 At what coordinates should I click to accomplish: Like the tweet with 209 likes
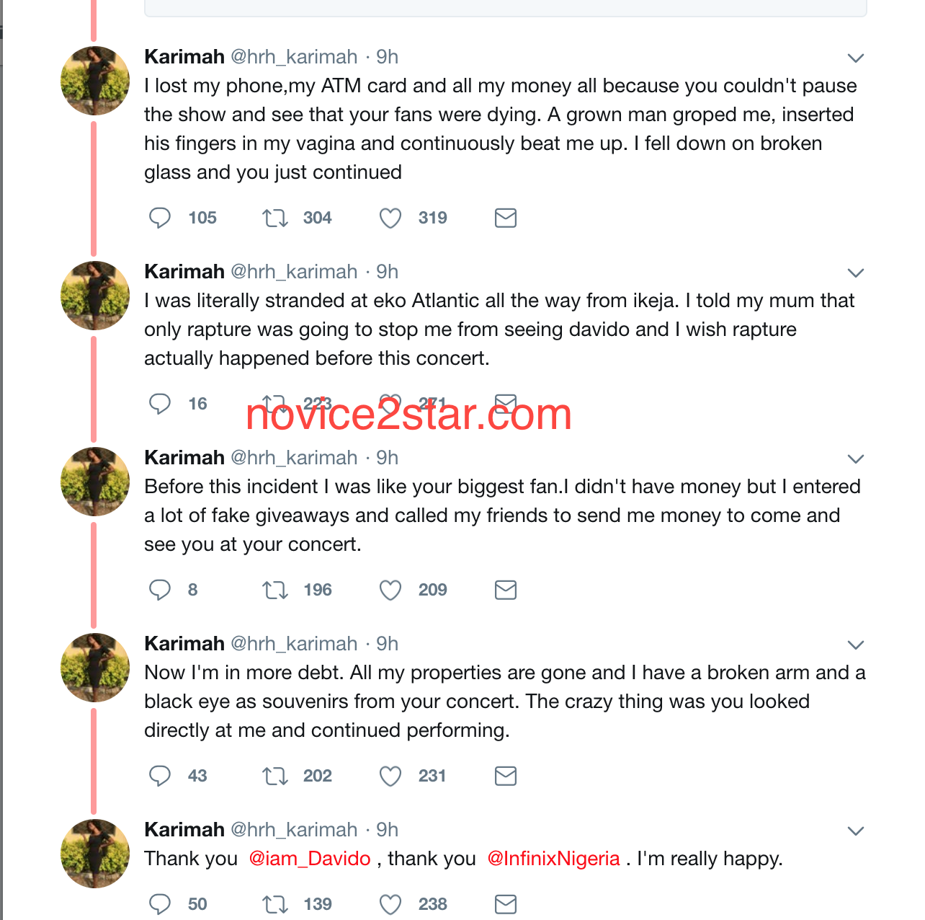[390, 590]
